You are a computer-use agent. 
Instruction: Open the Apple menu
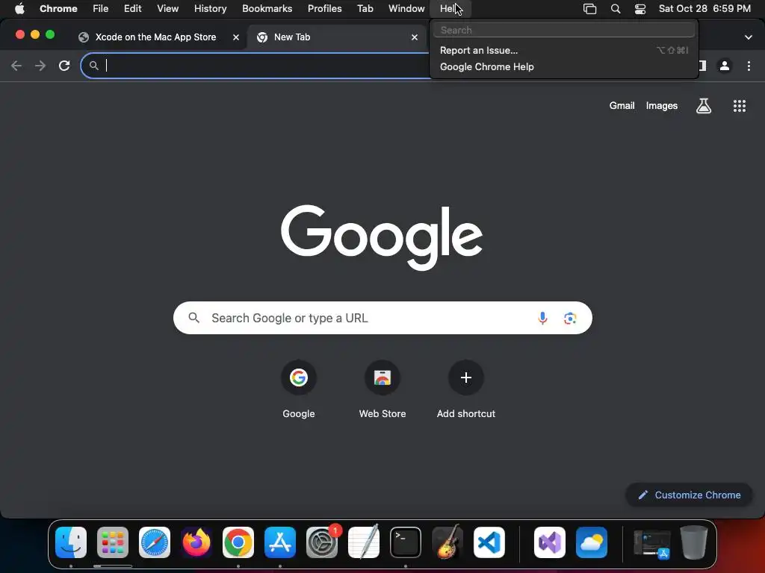tap(19, 9)
